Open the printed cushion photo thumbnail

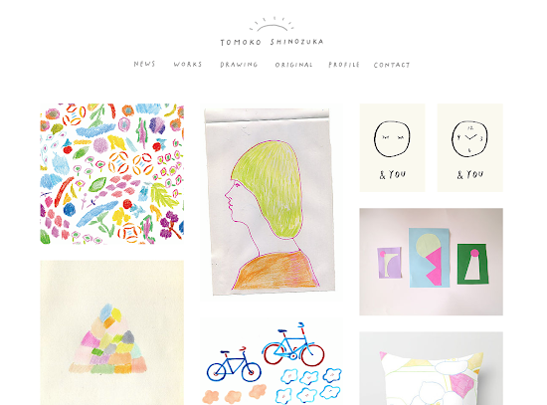(432, 368)
